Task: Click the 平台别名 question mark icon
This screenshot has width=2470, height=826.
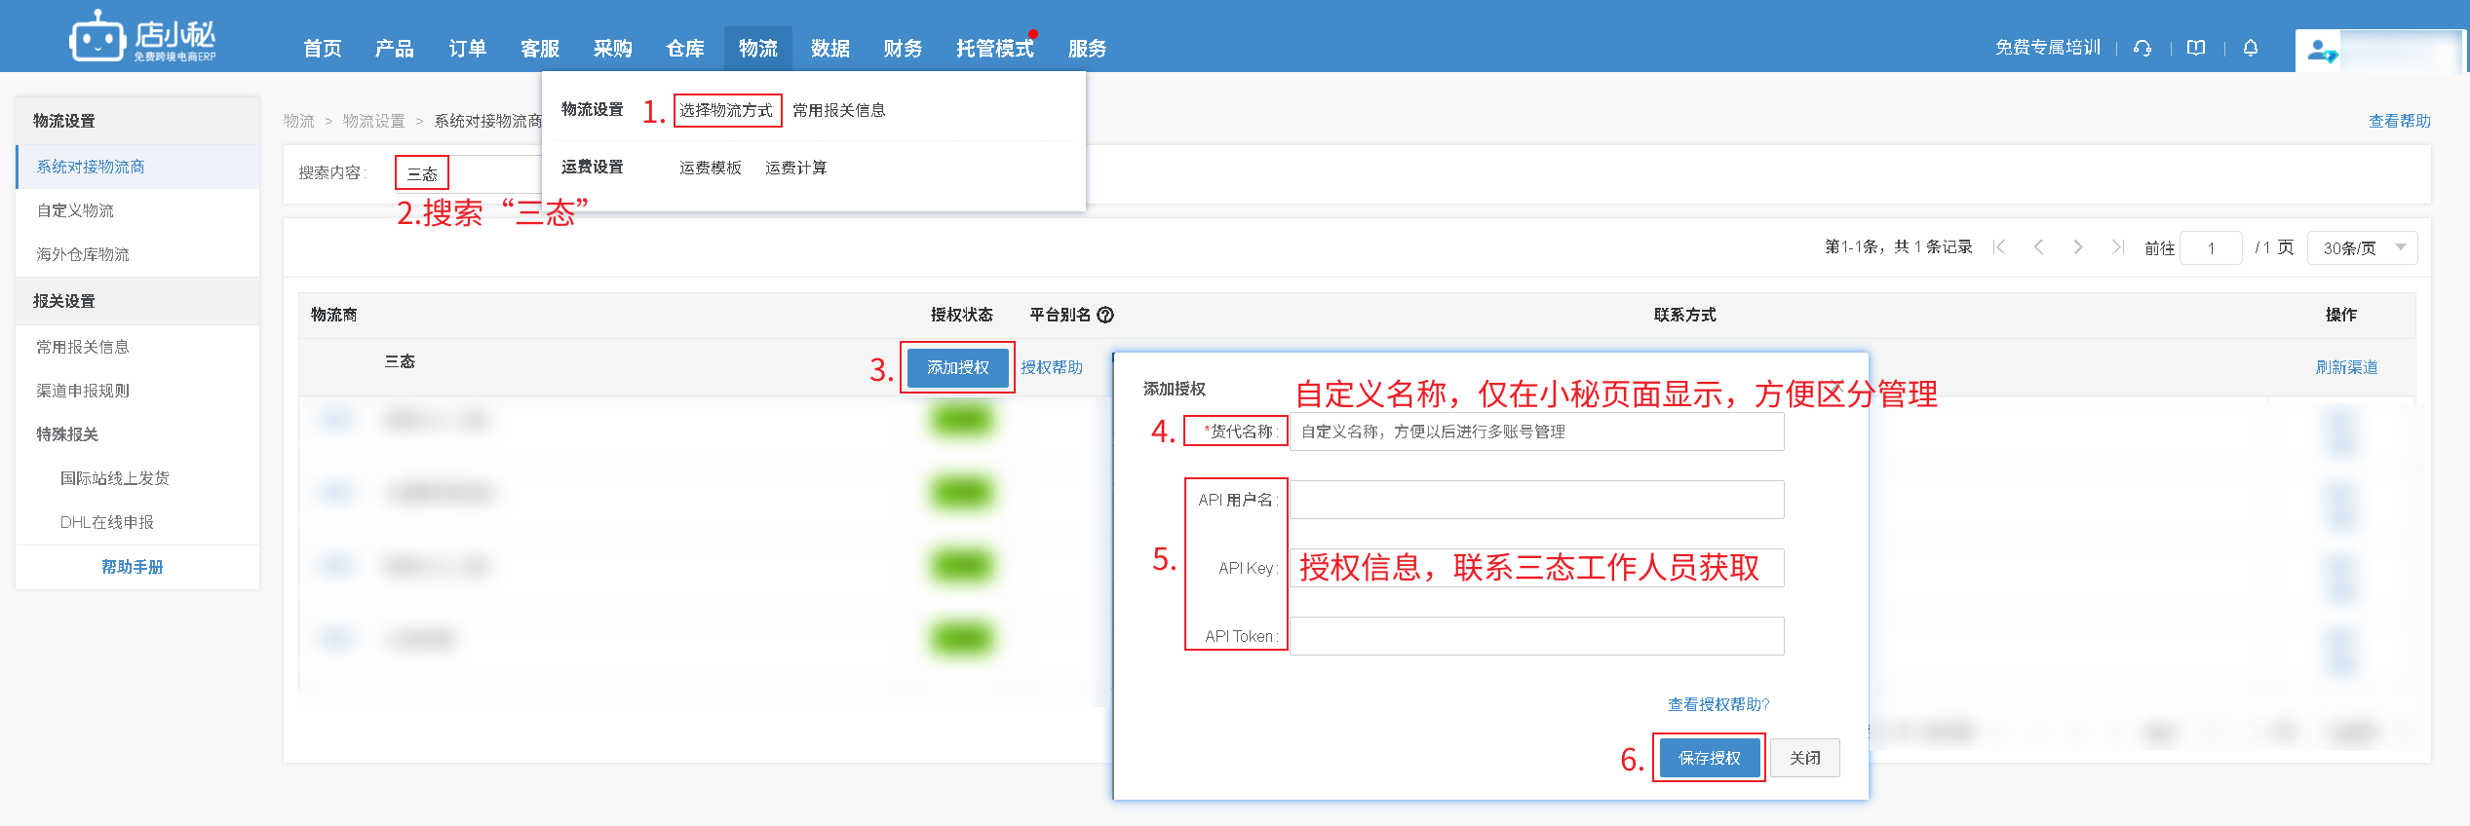Action: (x=1105, y=315)
